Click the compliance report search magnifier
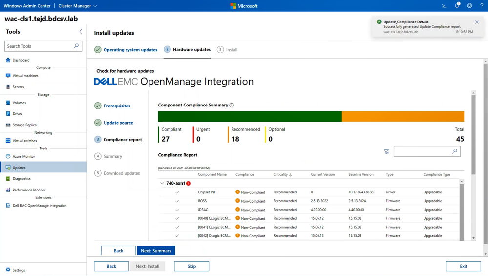 point(455,151)
